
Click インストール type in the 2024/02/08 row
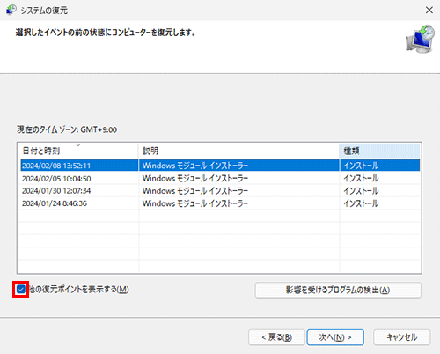point(361,166)
